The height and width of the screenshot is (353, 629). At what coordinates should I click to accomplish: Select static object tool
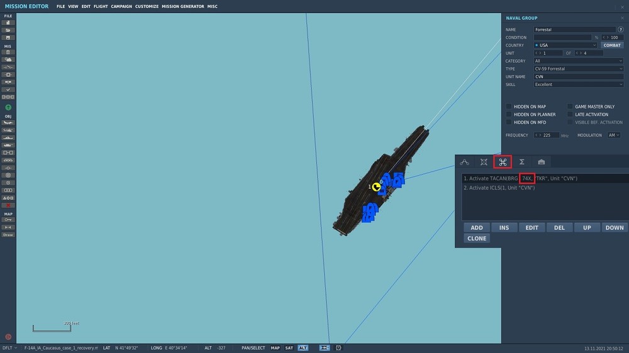[8, 153]
